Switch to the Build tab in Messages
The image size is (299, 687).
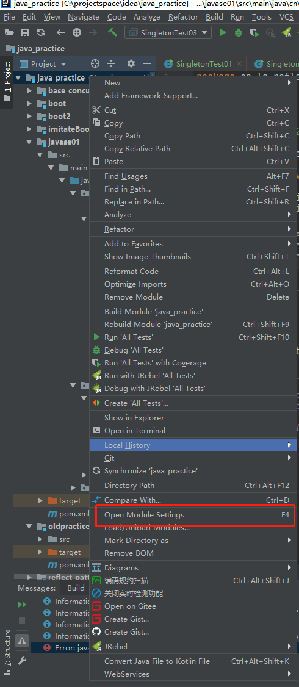pos(76,588)
